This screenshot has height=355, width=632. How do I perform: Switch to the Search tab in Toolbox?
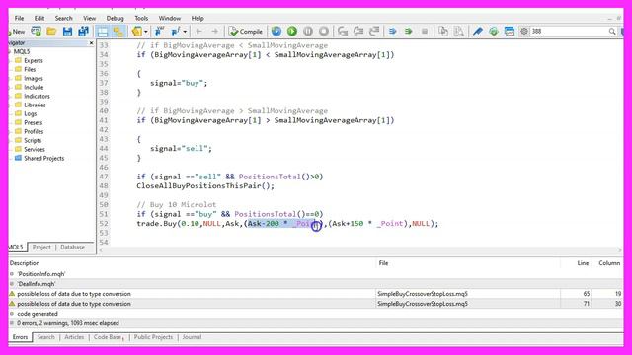(46, 337)
